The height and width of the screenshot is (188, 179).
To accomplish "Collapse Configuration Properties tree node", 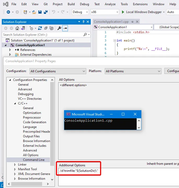I will click(x=10, y=80).
